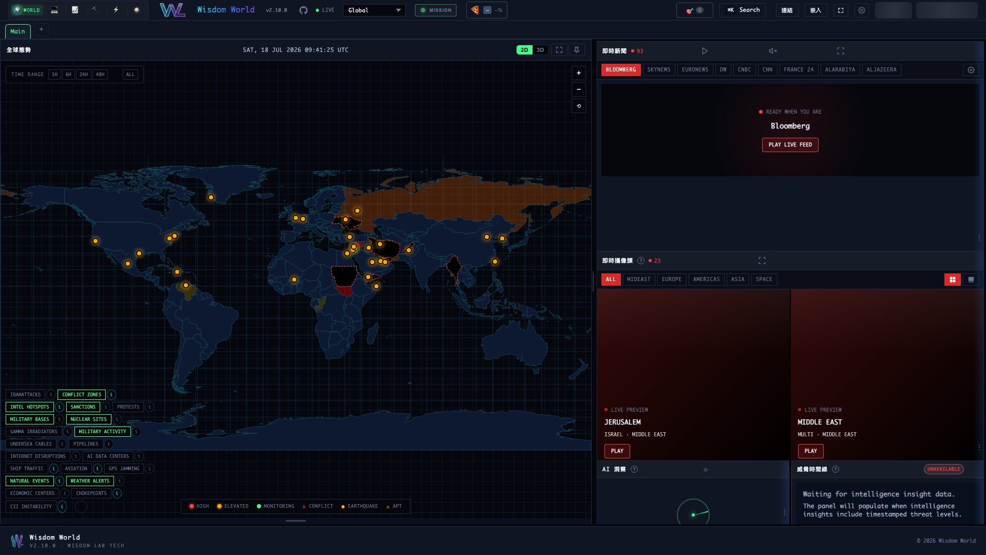Disable the Intel Hotspots layer
The image size is (986, 555).
pos(30,407)
